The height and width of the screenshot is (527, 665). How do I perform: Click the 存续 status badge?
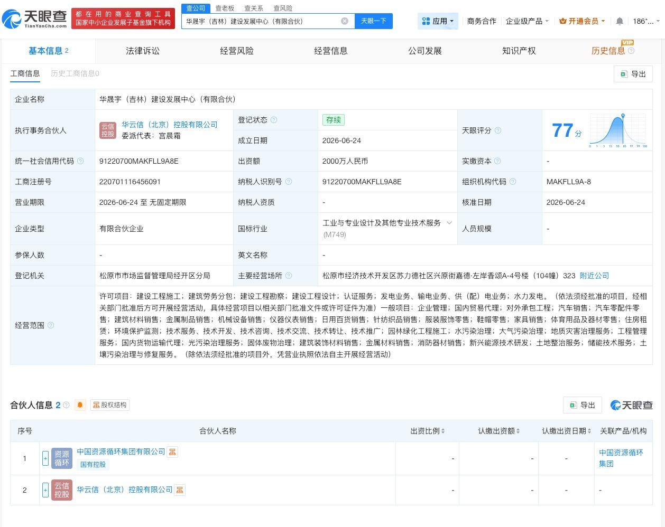pos(334,120)
